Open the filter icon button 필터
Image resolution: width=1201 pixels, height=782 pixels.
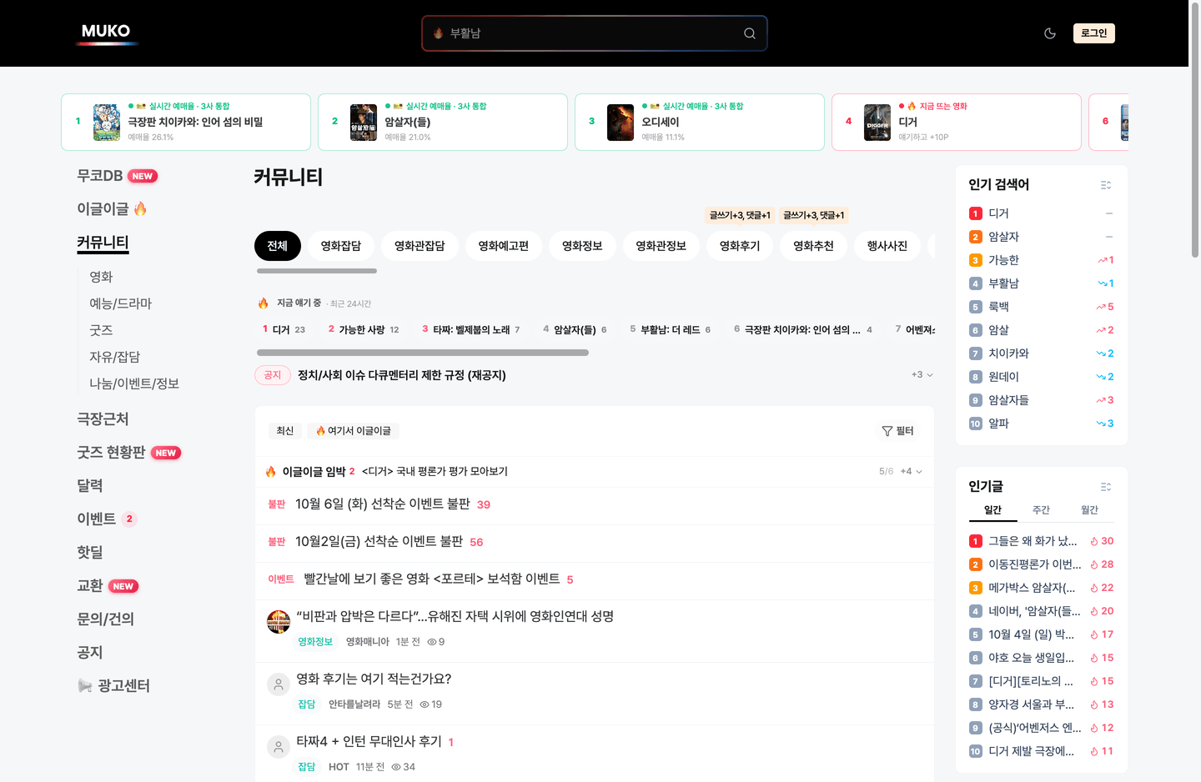[x=898, y=431]
